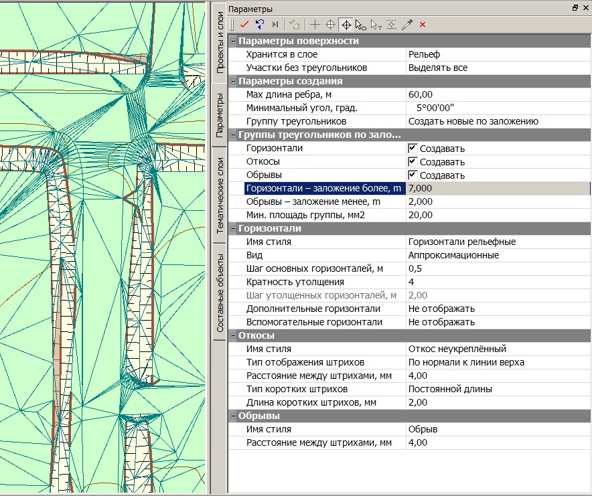Collapse the Откосы section
This screenshot has height=496, width=592.
233,335
